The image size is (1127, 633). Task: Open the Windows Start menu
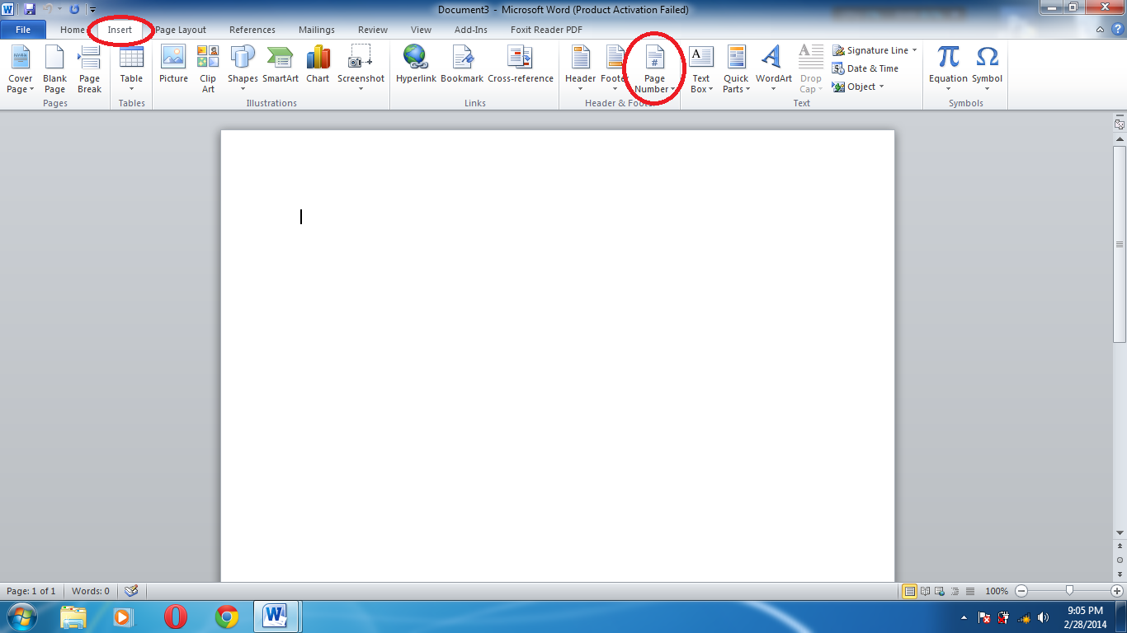point(21,617)
